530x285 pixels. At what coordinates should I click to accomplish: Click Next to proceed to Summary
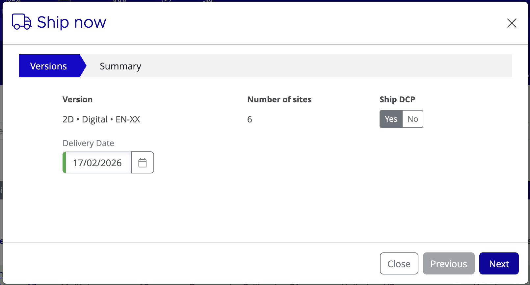[x=499, y=263]
